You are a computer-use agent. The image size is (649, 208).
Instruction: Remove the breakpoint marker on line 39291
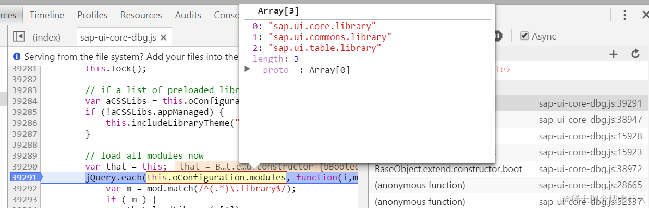pos(26,177)
